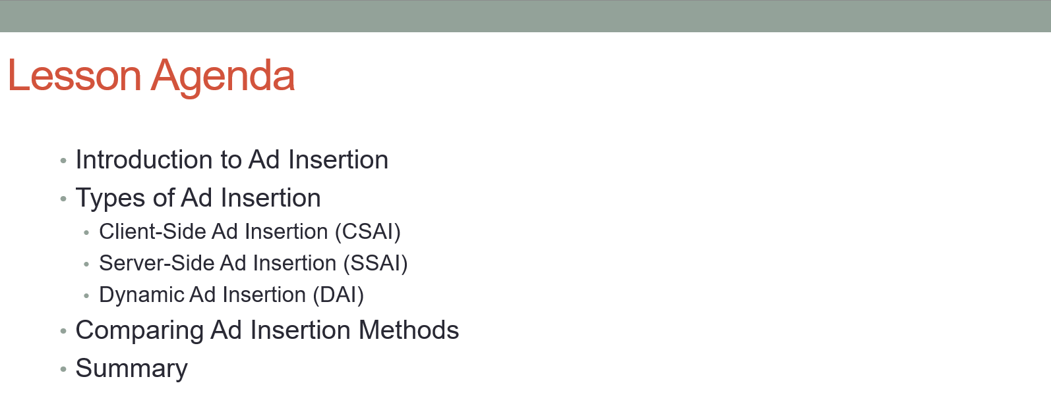Click the bullet marker before Comparing
The height and width of the screenshot is (404, 1051).
63,331
